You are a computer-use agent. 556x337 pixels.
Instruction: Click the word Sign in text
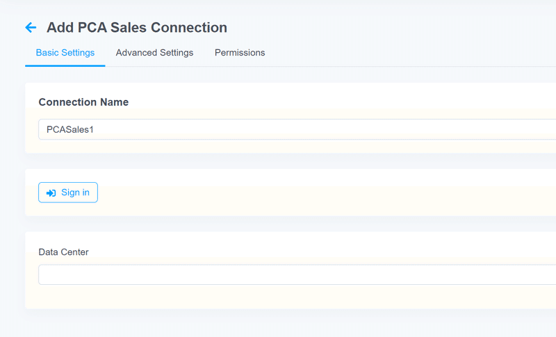[x=75, y=192]
